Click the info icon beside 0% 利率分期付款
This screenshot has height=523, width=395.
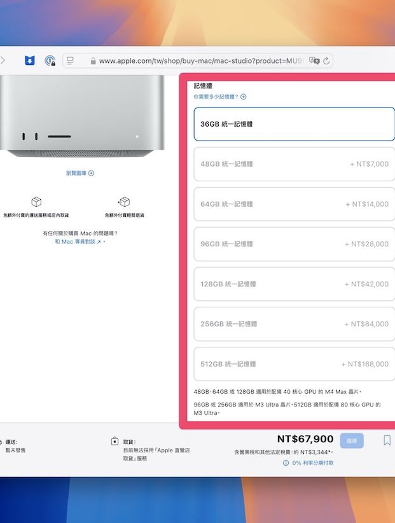[286, 463]
